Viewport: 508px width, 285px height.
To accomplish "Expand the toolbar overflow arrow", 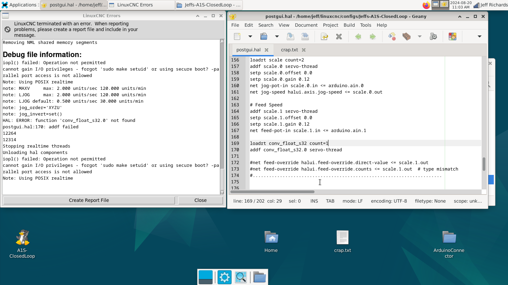I will pos(479,36).
